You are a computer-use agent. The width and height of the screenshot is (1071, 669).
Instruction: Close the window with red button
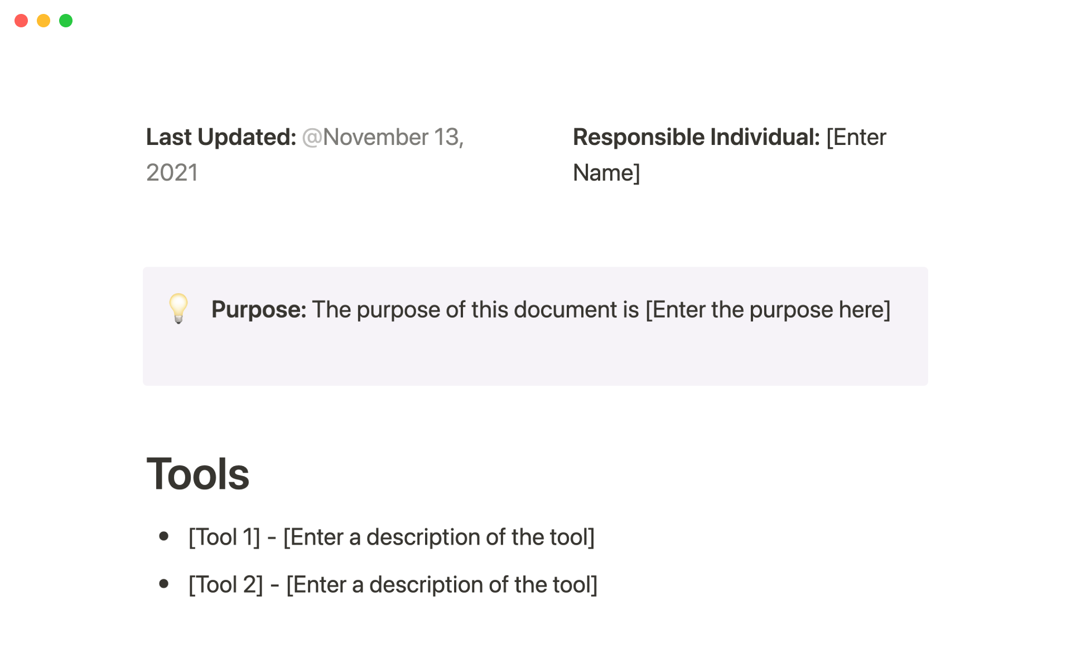point(21,21)
